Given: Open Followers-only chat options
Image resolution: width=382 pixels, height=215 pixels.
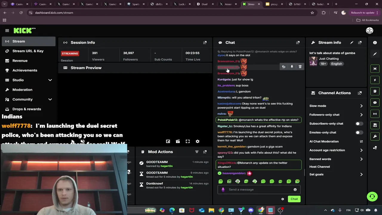Looking at the screenshot, I should [336, 115].
